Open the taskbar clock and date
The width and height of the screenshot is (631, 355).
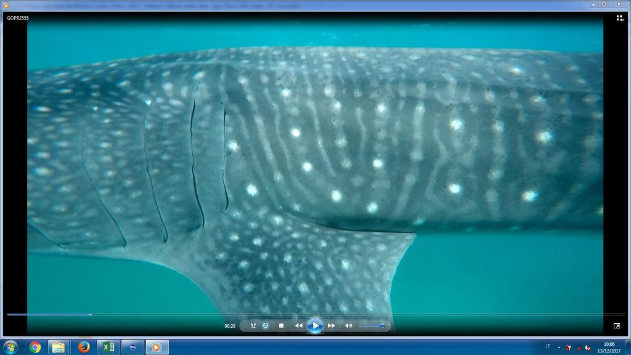(608, 347)
